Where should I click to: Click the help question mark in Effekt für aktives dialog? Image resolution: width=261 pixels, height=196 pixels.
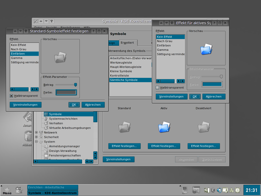pyautogui.click(x=214, y=23)
